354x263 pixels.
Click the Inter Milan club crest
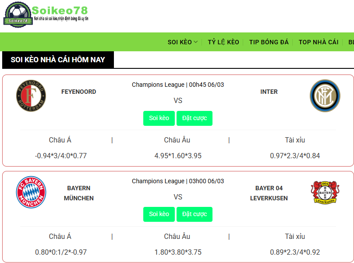(325, 96)
